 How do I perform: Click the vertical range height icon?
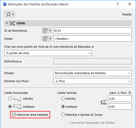click(104, 102)
